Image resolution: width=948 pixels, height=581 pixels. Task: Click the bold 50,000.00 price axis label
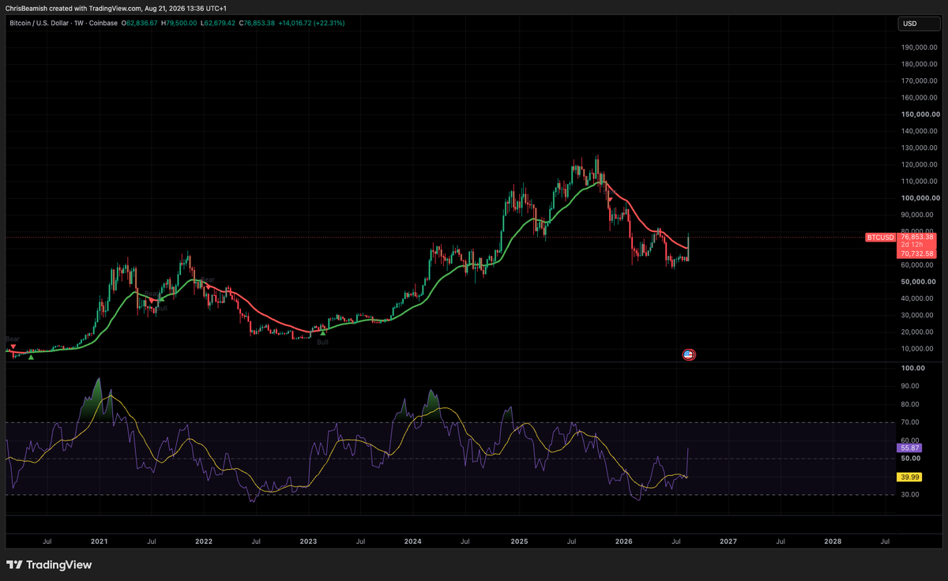click(x=920, y=282)
